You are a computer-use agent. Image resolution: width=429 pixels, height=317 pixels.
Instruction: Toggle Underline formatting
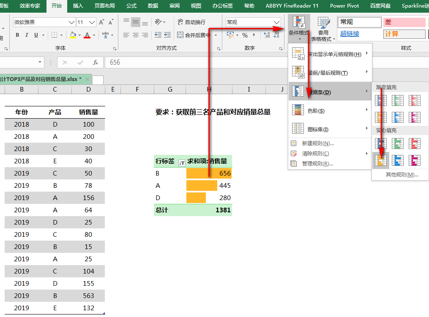(36, 35)
